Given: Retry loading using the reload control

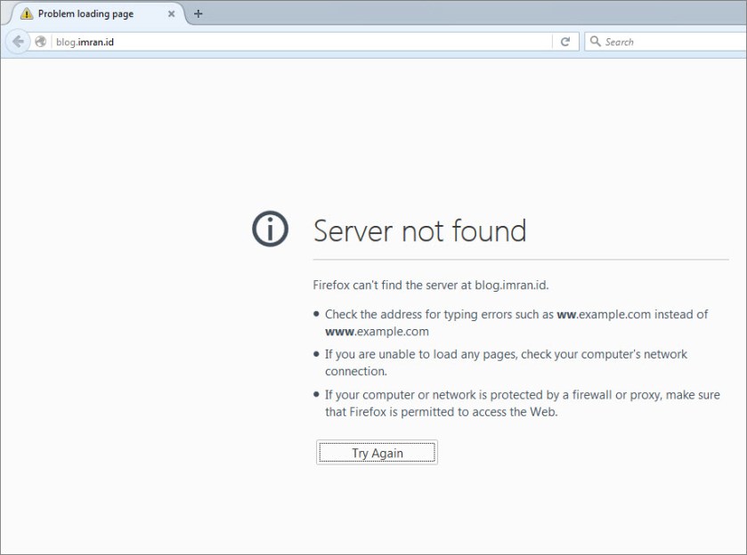Looking at the screenshot, I should pos(564,41).
